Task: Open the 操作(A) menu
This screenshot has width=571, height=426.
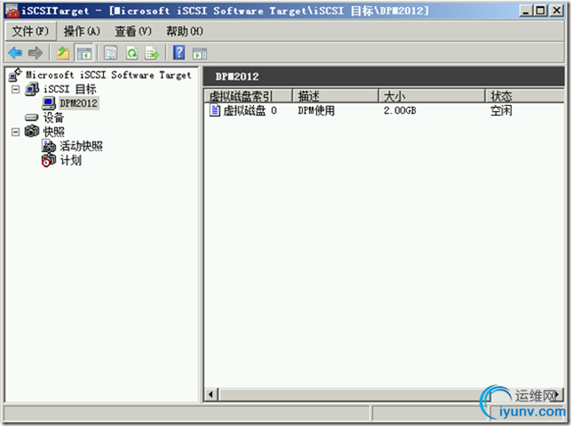Action: click(x=82, y=31)
